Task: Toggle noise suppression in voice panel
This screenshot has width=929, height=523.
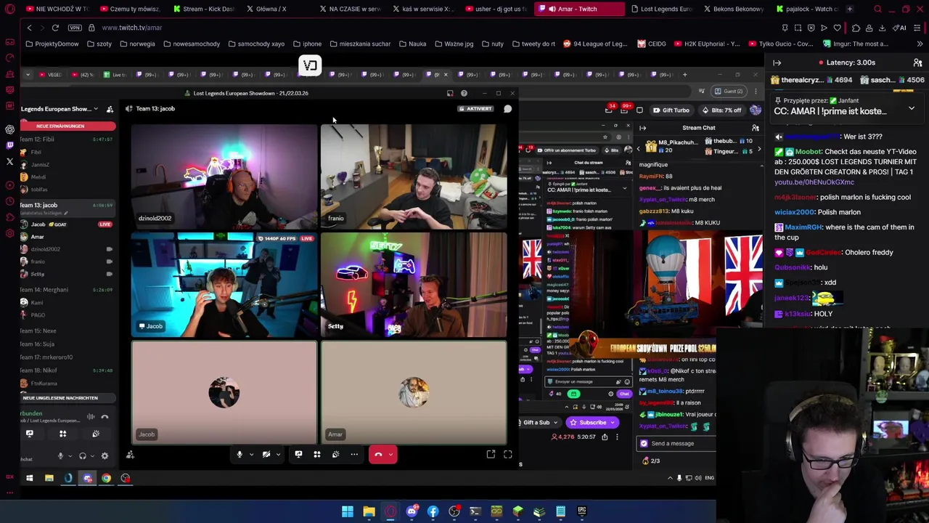Action: 91,417
